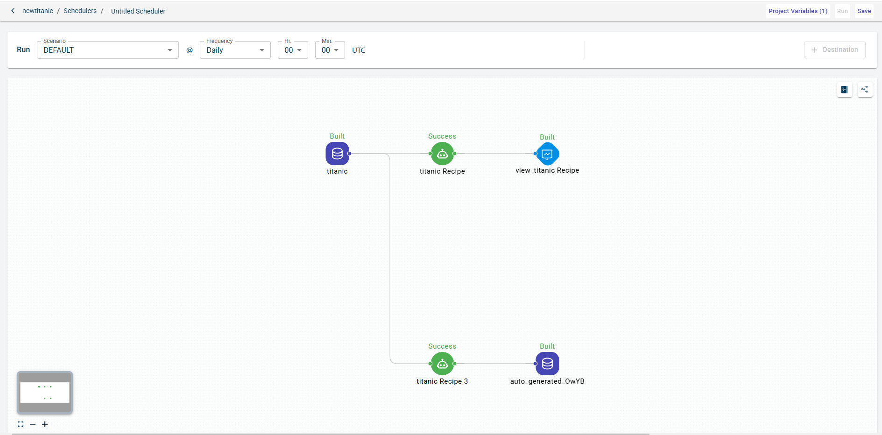Save the scheduler
This screenshot has width=882, height=435.
(x=864, y=11)
